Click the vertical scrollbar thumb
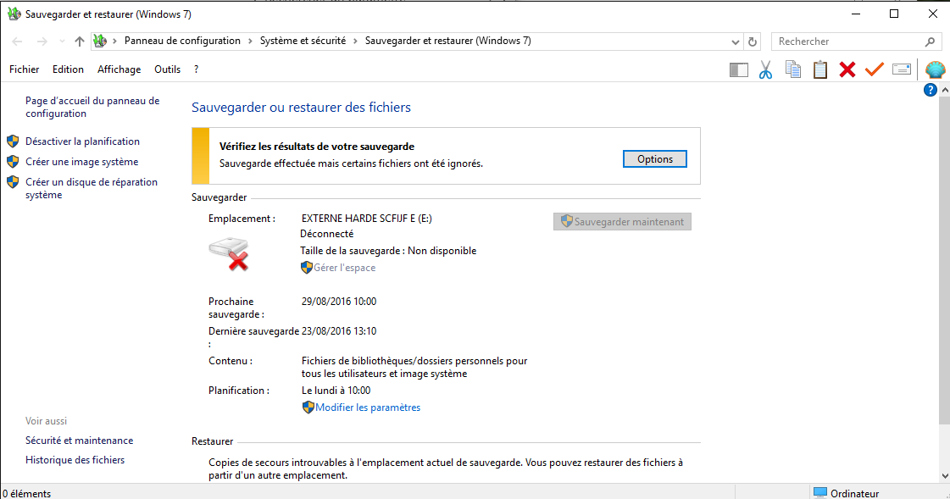Screen dimensions: 950x499 (x=945, y=260)
